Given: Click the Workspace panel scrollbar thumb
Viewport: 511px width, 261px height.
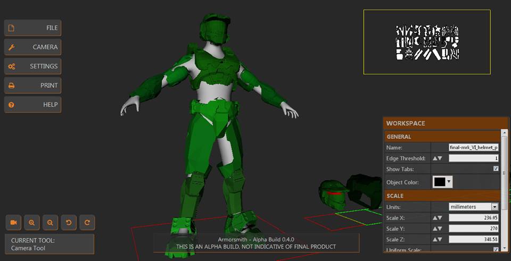Looking at the screenshot, I should click(x=505, y=173).
